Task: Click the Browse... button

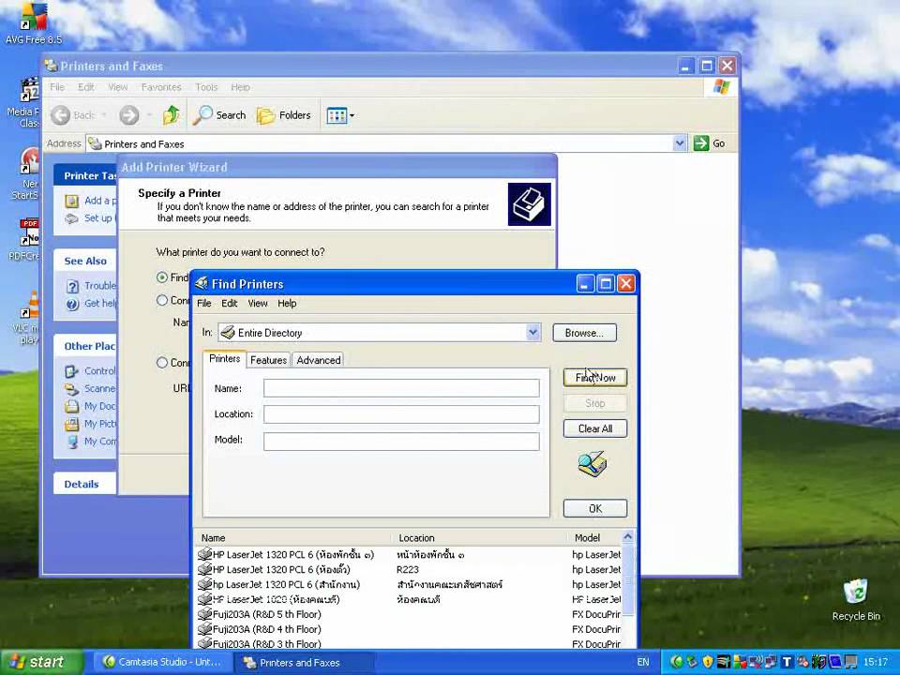Action: tap(584, 333)
